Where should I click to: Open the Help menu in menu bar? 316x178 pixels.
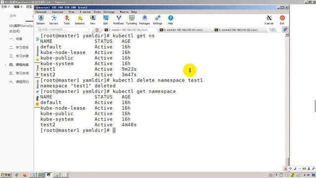coord(134,12)
